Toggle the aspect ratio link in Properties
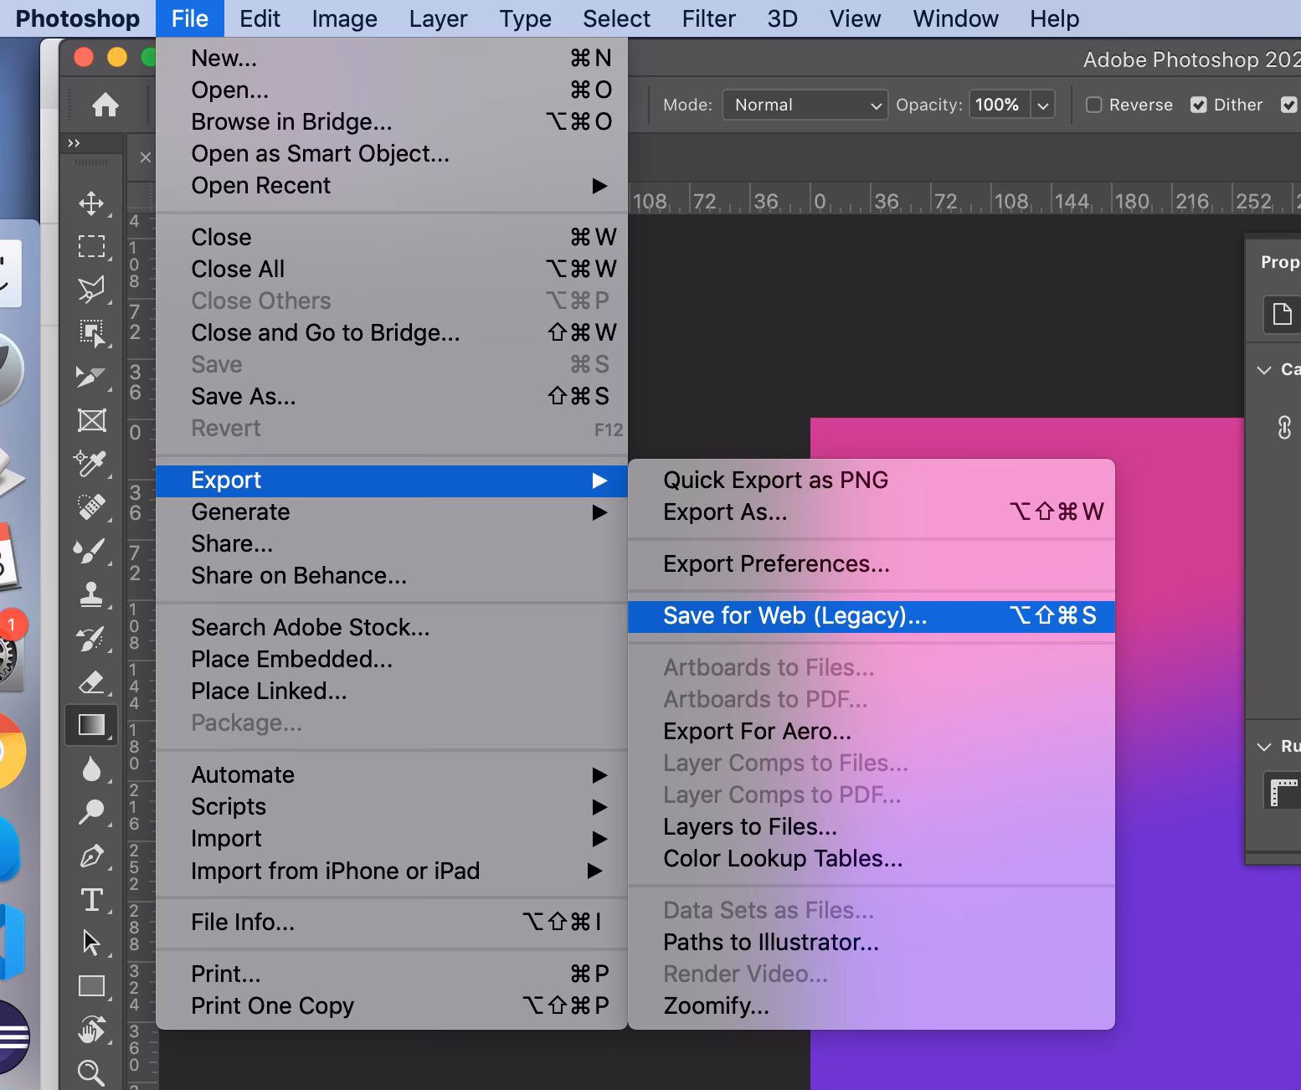 tap(1283, 429)
